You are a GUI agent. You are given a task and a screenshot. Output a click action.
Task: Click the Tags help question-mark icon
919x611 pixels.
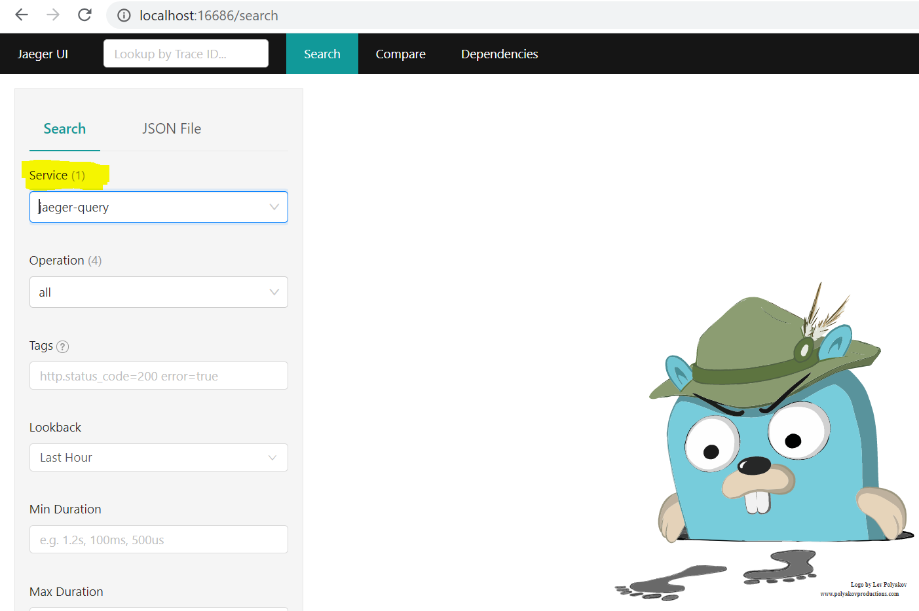pos(63,346)
